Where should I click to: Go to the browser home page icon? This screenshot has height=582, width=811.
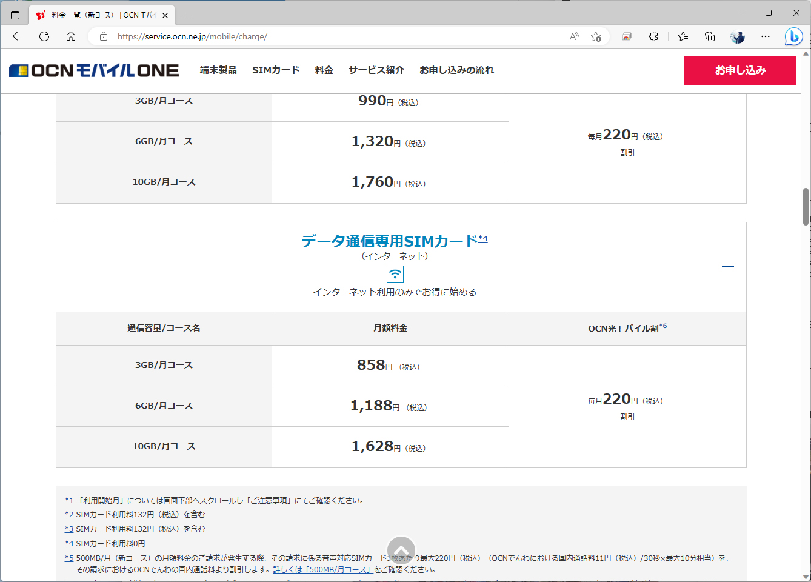(71, 36)
